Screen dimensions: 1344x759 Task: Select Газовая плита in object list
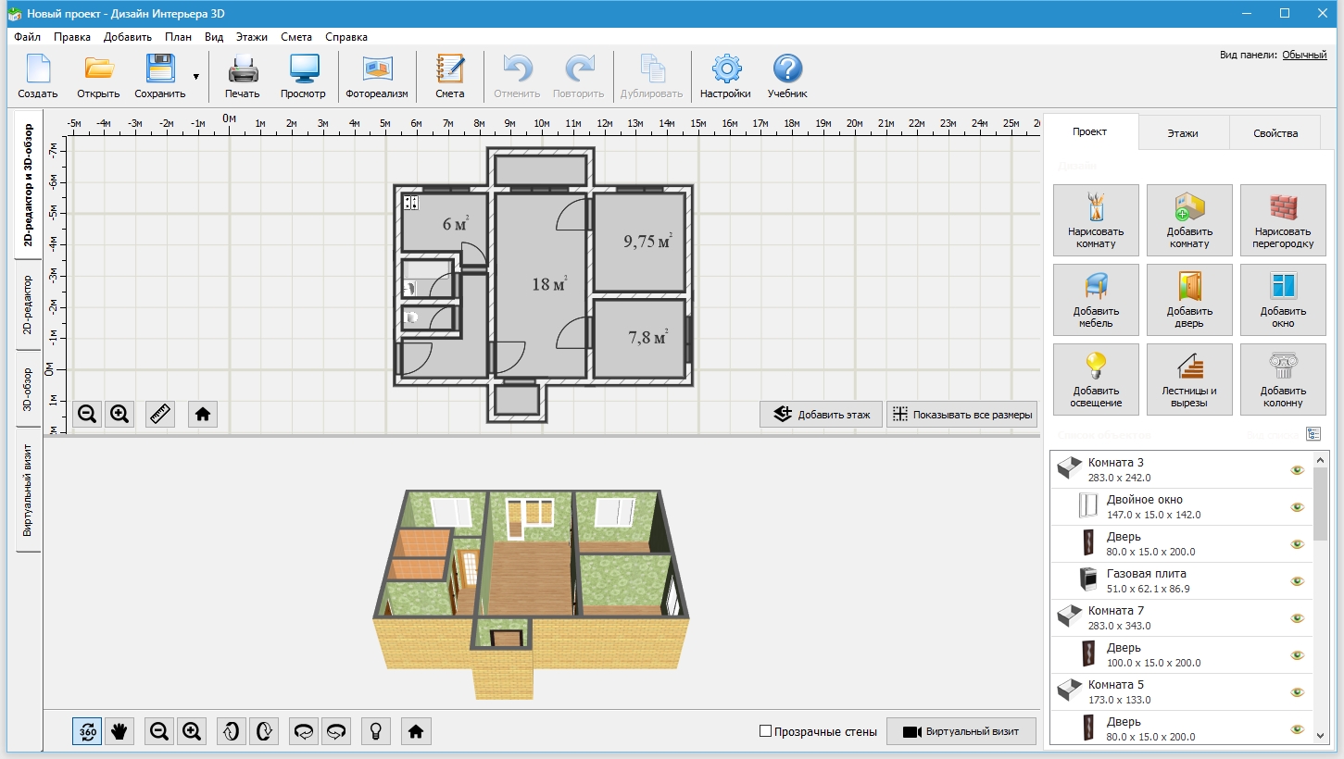point(1181,581)
